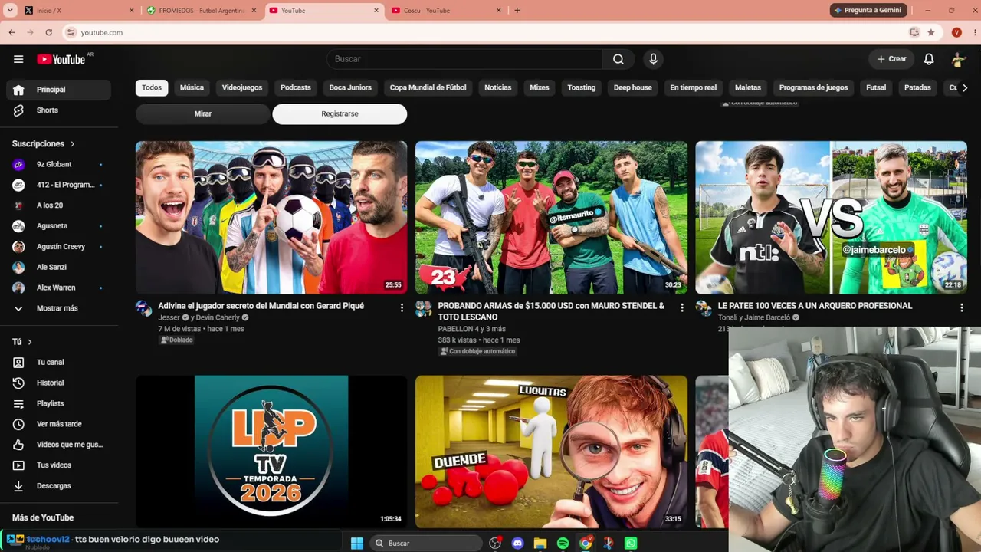Click the search magnifier button
This screenshot has width=981, height=552.
618,59
